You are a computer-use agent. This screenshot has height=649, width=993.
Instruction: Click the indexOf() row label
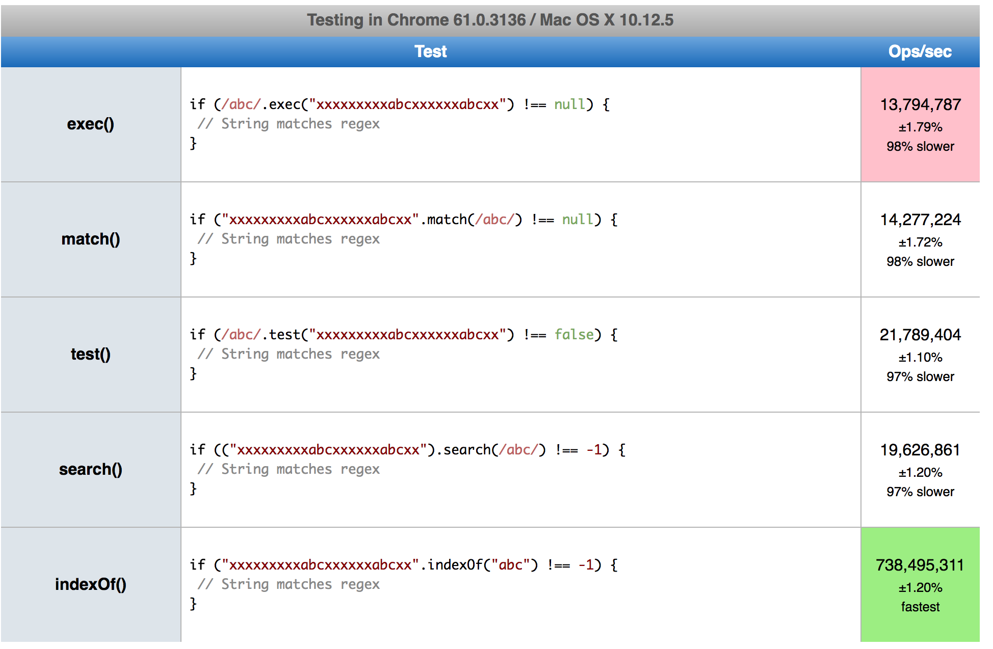click(x=91, y=585)
